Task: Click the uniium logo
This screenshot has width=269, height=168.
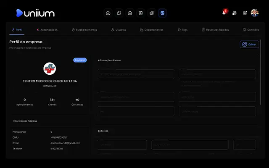Action: [35, 13]
